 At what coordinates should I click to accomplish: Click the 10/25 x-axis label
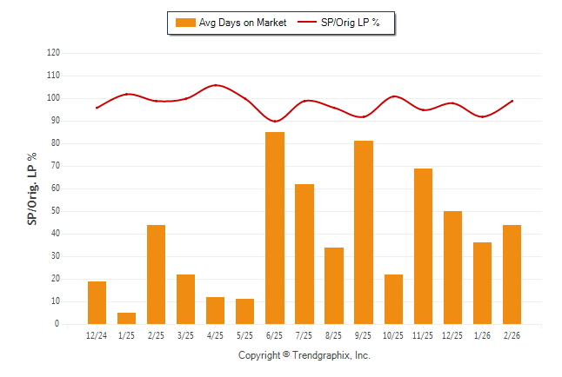coord(393,335)
